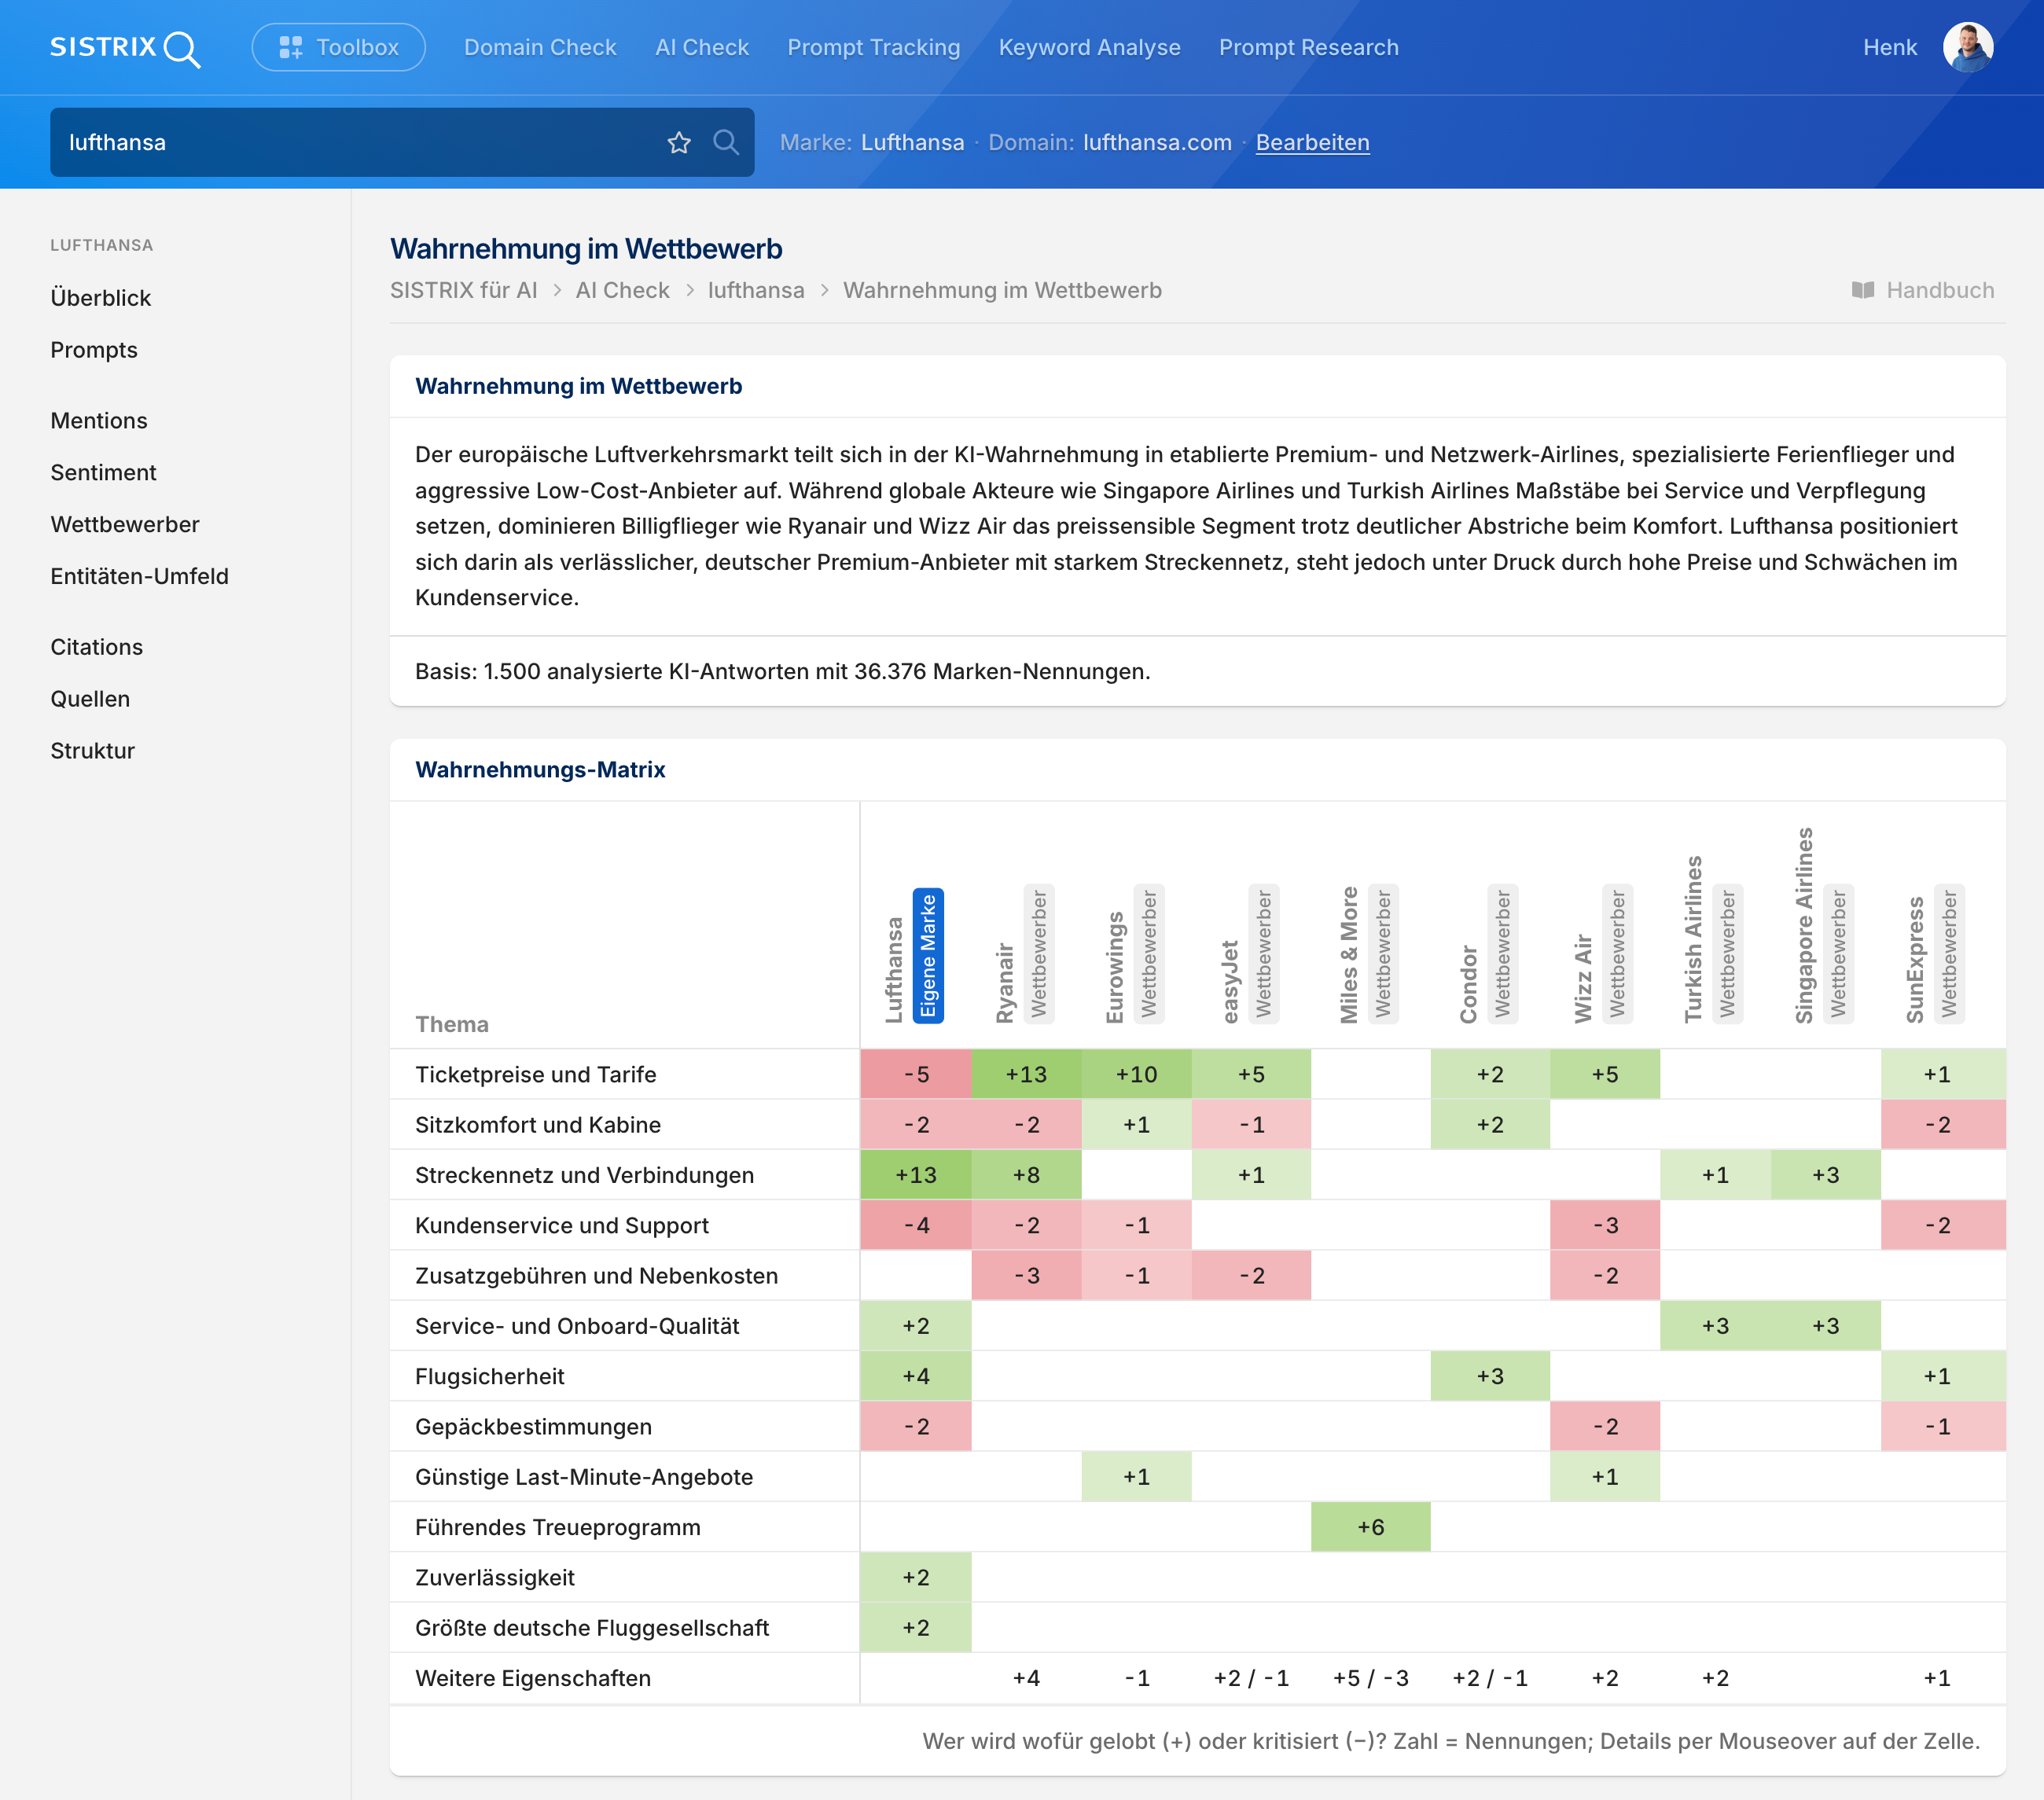Click the Wizz Air column header
Screen dimensions: 2044x1800
coord(1583,978)
